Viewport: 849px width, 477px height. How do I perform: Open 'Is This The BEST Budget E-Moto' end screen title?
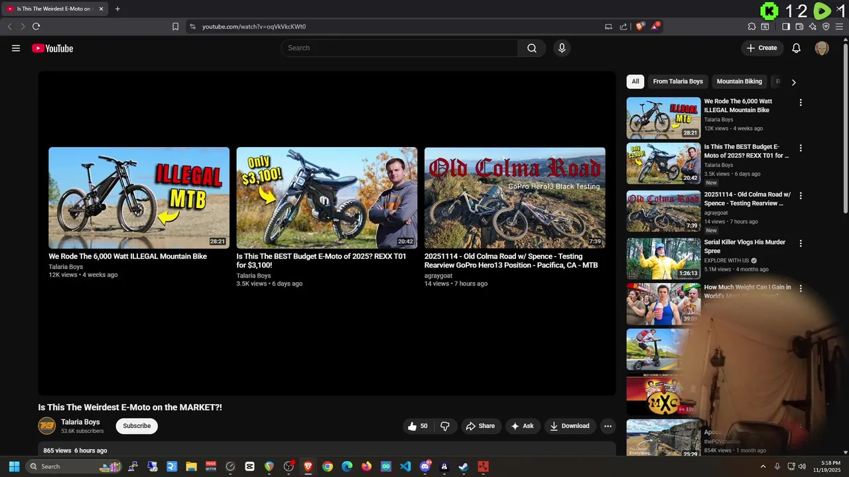(322, 260)
